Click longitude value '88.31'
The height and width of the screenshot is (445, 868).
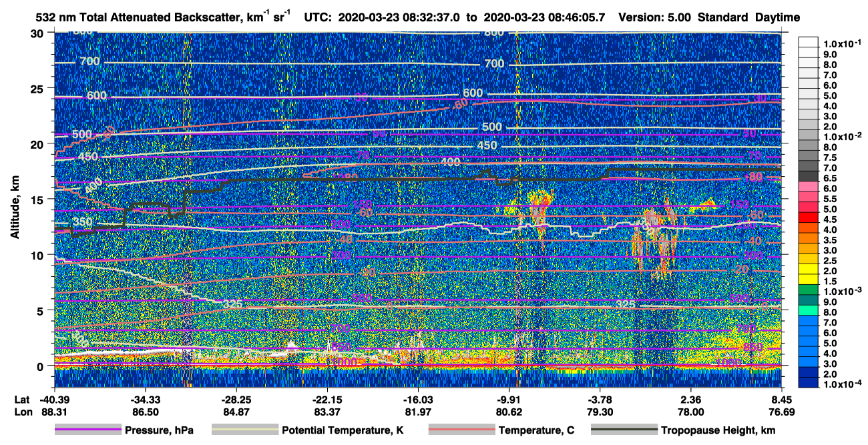click(54, 412)
